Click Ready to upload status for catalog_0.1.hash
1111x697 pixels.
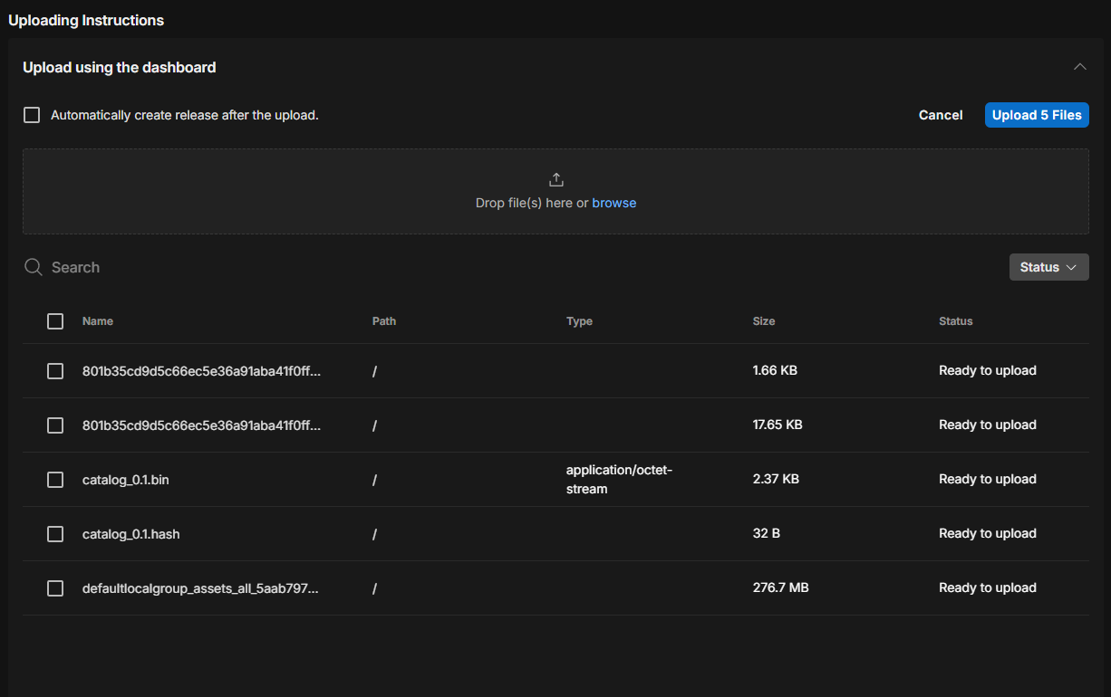click(x=988, y=533)
